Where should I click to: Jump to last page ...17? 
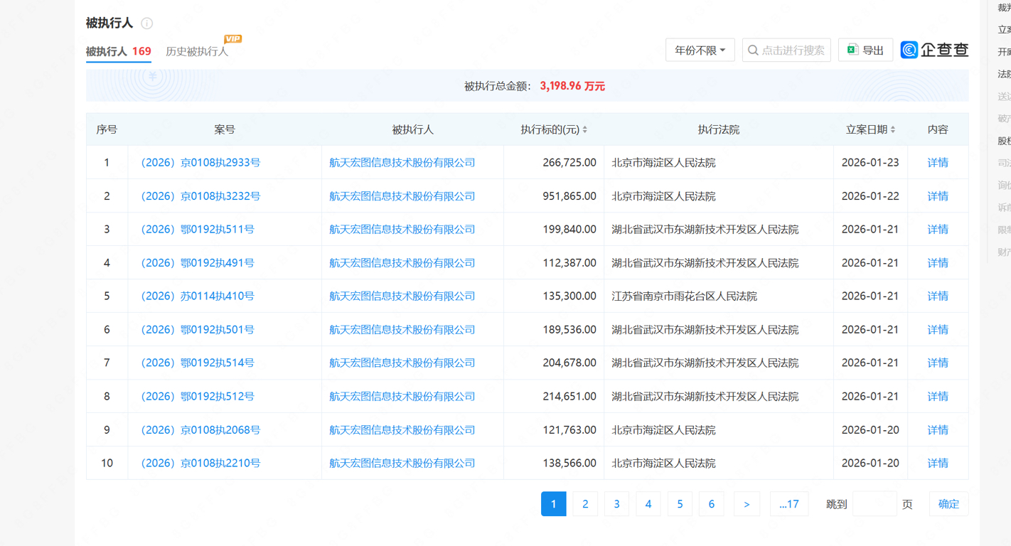click(788, 504)
